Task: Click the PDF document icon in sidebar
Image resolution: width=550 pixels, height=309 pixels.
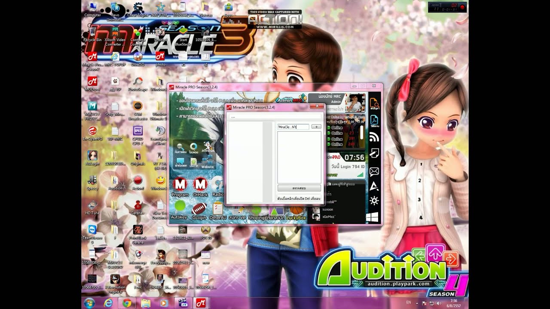Action: [x=374, y=120]
